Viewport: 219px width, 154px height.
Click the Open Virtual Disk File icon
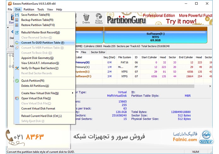pos(17,98)
